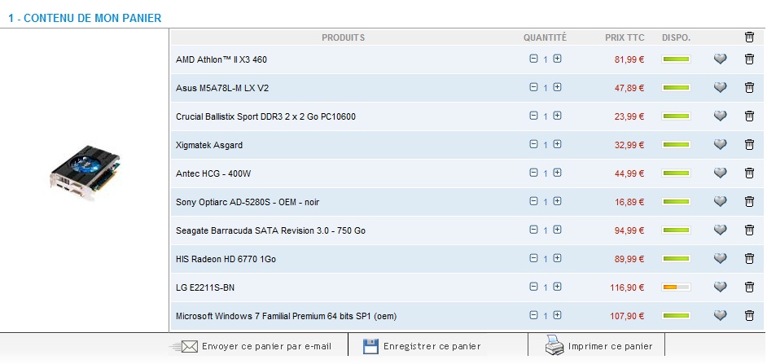The width and height of the screenshot is (767, 364).
Task: Decrease quantity of AMD Athlon II X3 460
Action: click(533, 59)
